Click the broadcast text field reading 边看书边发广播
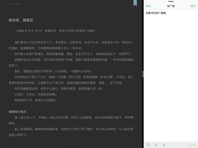 point(171,75)
